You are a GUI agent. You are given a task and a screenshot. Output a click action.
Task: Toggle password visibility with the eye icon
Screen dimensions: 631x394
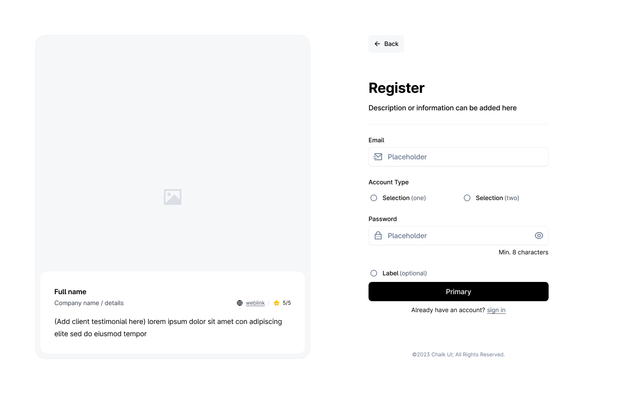coord(539,236)
